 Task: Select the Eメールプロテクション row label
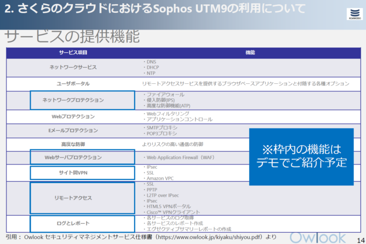[x=73, y=131]
